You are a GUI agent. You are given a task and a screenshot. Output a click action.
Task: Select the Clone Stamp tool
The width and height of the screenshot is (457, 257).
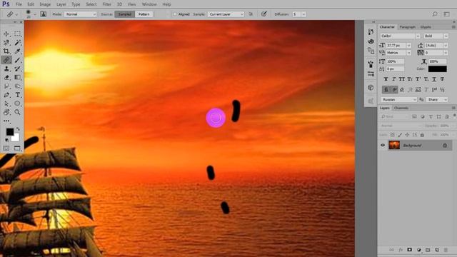pyautogui.click(x=6, y=69)
